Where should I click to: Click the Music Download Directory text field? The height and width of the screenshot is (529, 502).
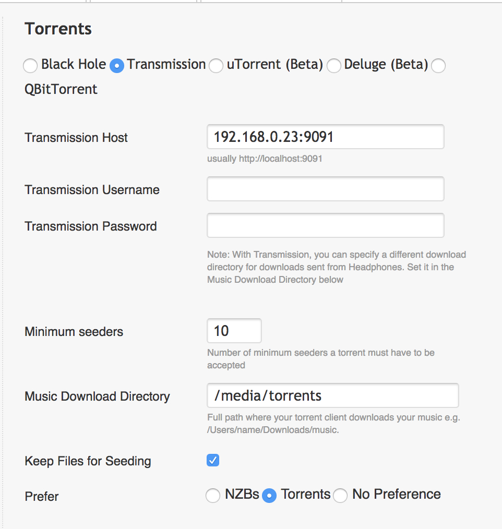[x=333, y=395]
